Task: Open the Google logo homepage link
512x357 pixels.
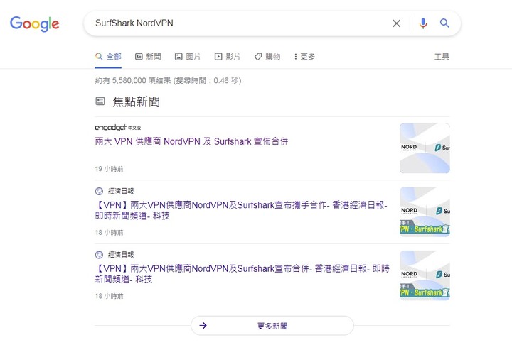Action: 35,23
